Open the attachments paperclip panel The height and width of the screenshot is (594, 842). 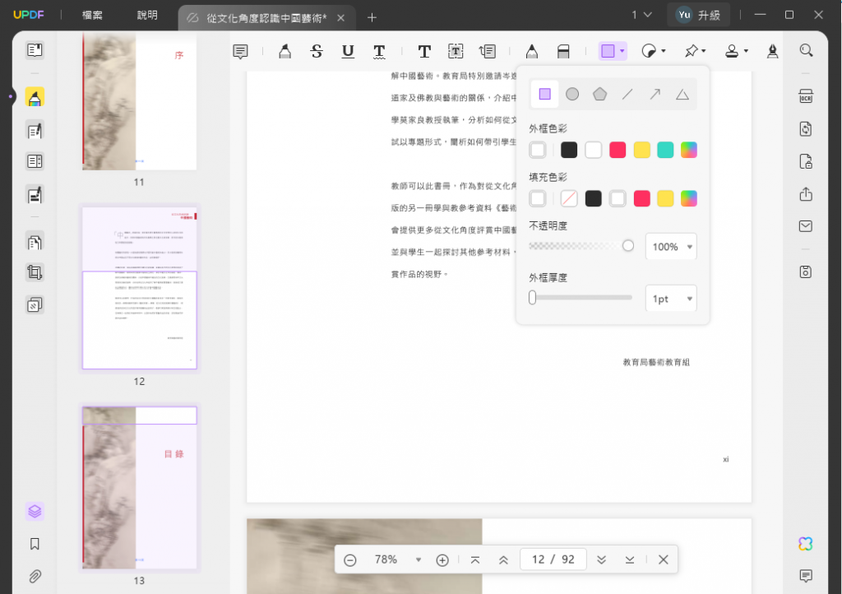coord(35,576)
